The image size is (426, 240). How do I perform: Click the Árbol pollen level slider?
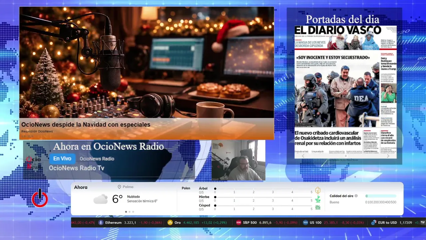click(263, 189)
